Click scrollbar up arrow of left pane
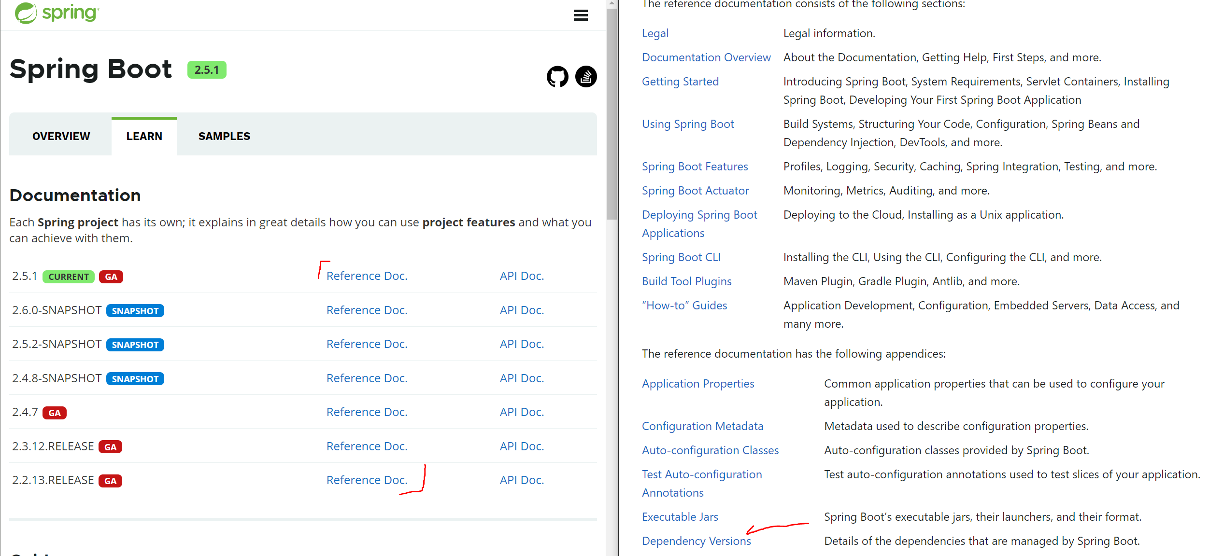The height and width of the screenshot is (556, 1209). 612,3
